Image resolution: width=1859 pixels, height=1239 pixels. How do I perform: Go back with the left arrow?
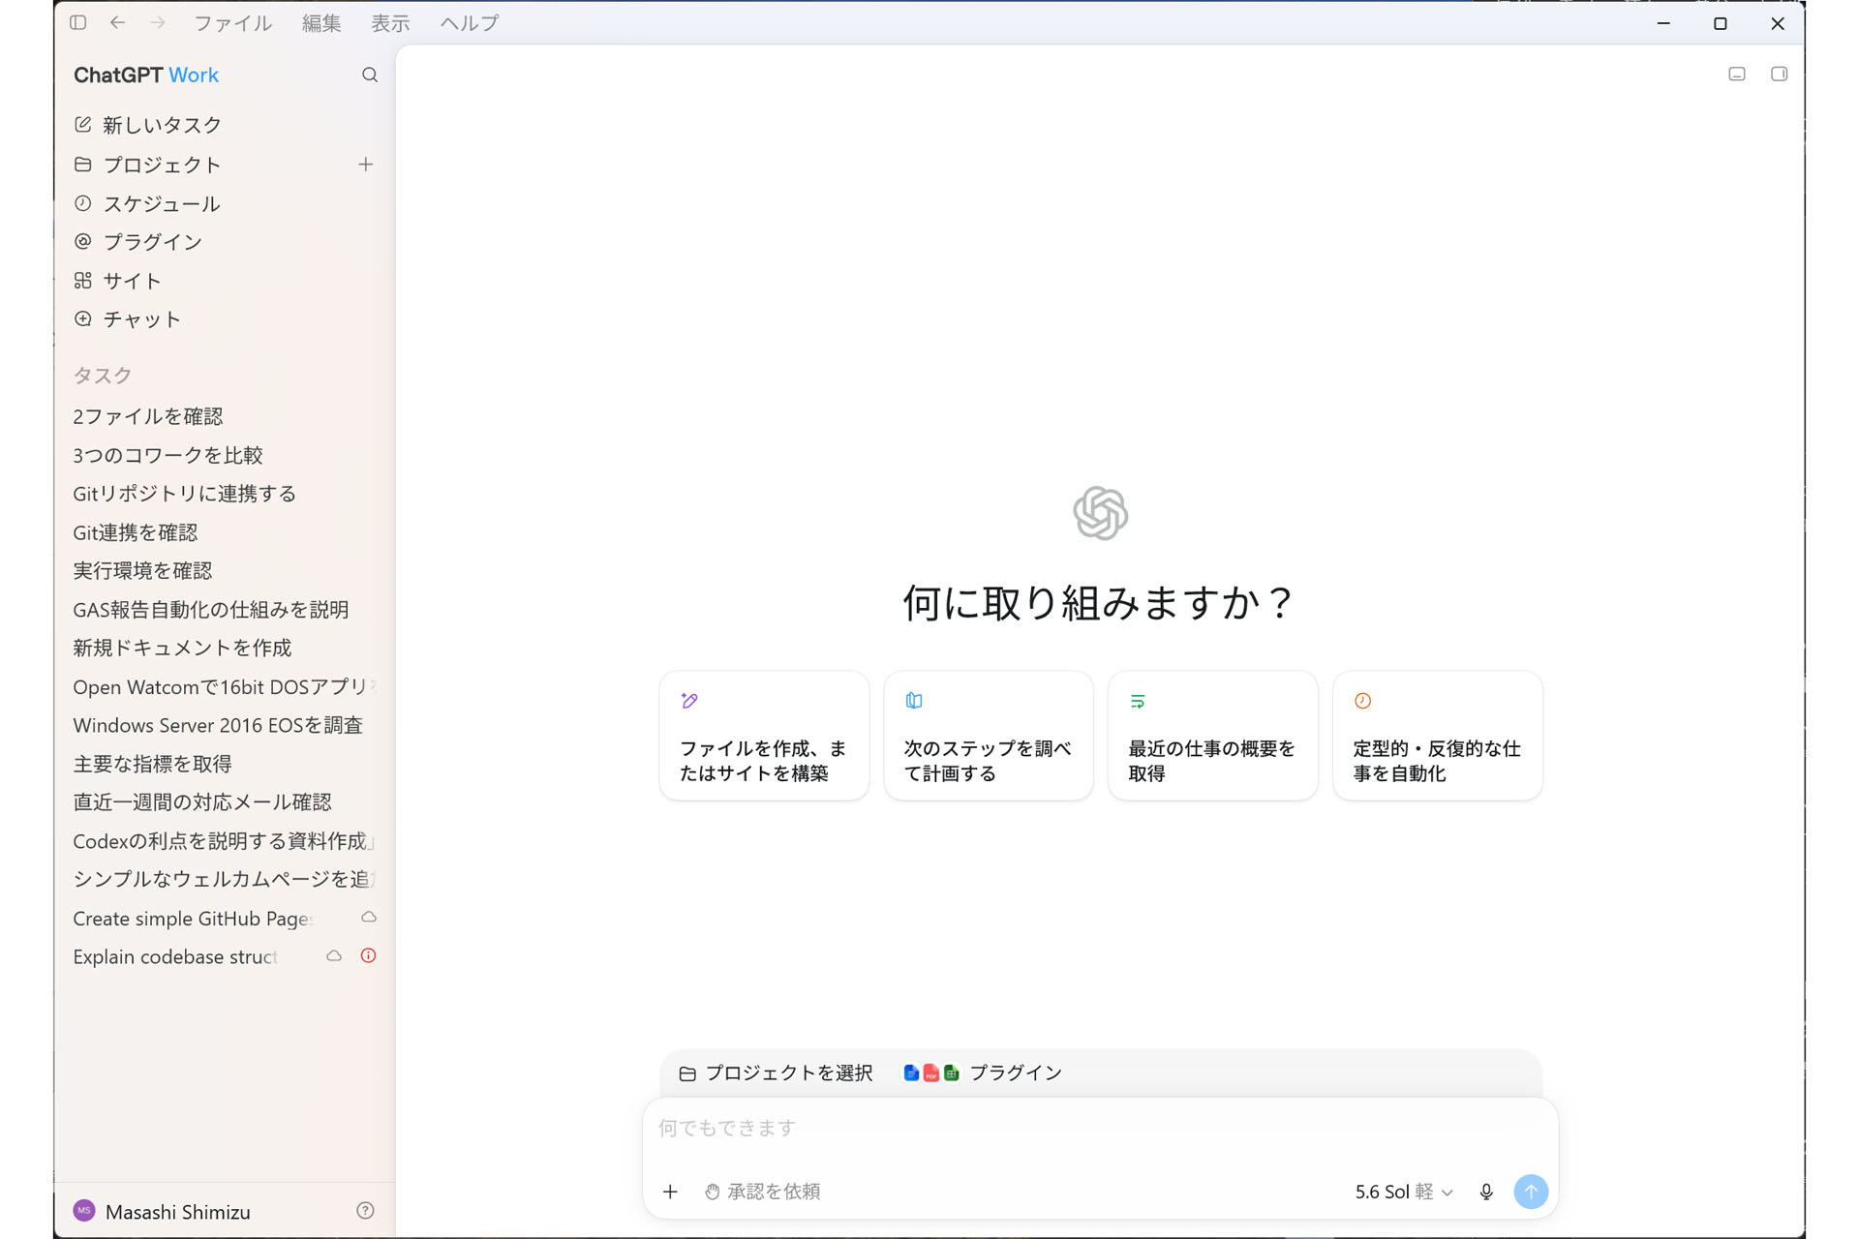pos(117,22)
